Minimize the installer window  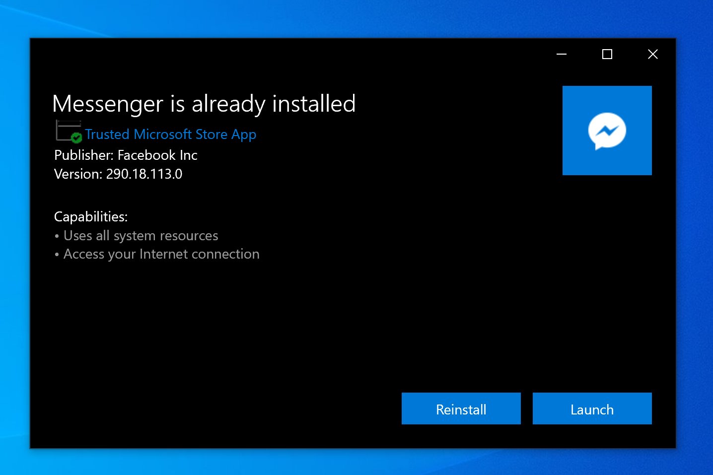(562, 54)
